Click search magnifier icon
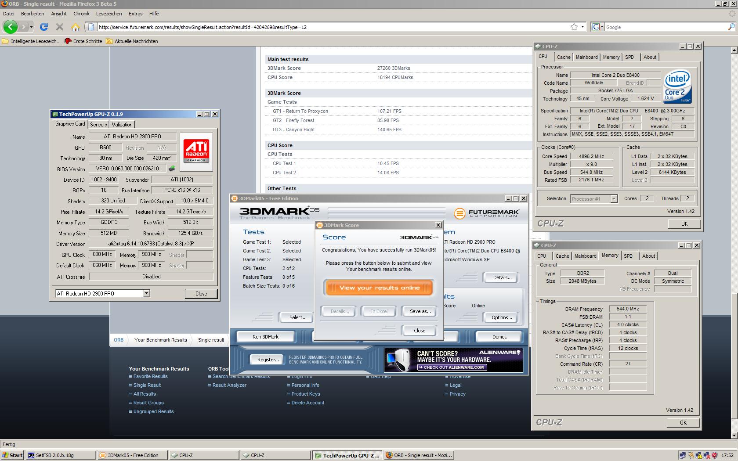 click(731, 27)
